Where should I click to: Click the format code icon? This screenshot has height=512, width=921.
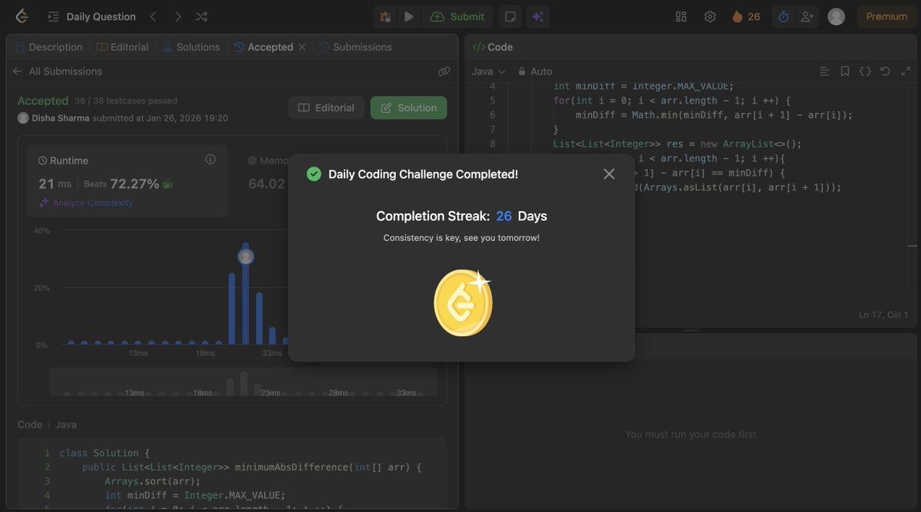click(x=824, y=71)
